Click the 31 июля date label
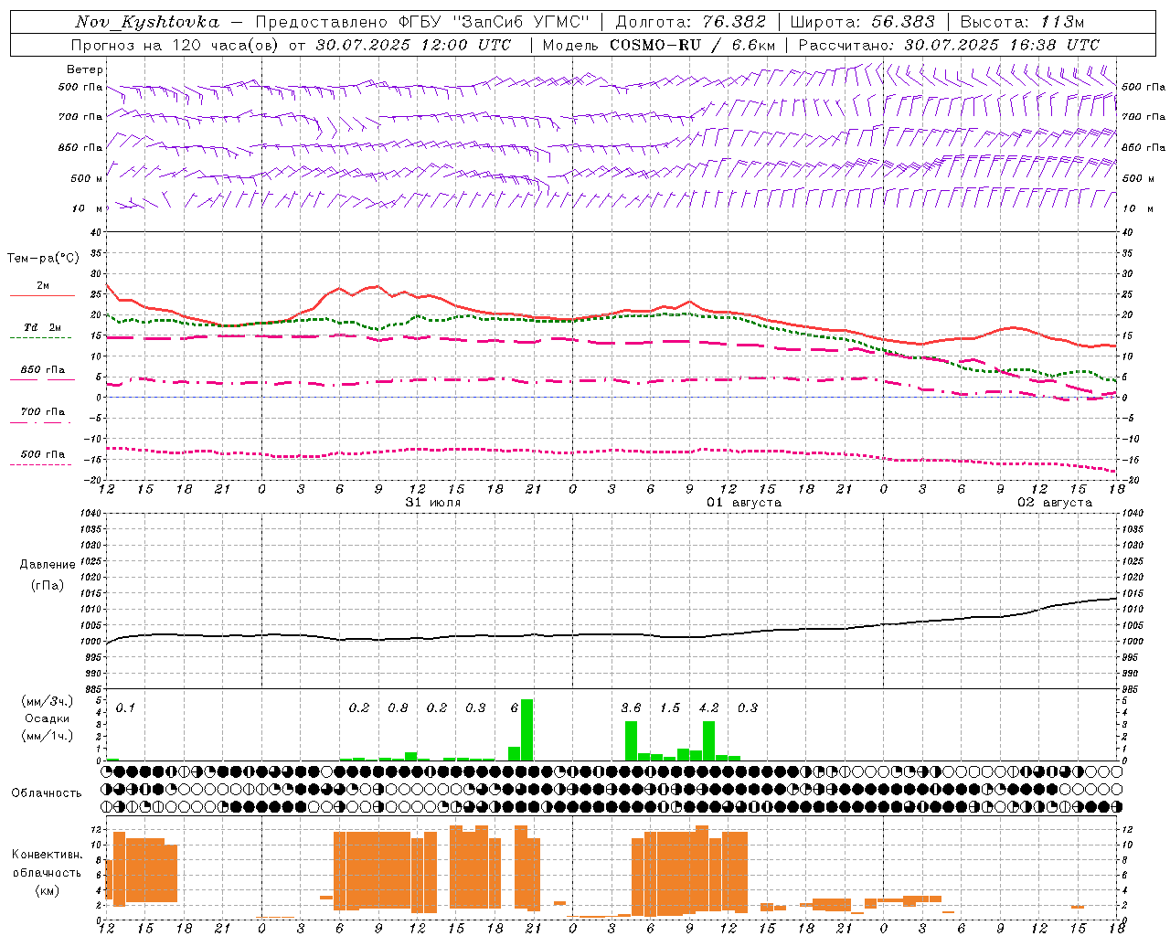Image resolution: width=1170 pixels, height=936 pixels. tap(432, 503)
